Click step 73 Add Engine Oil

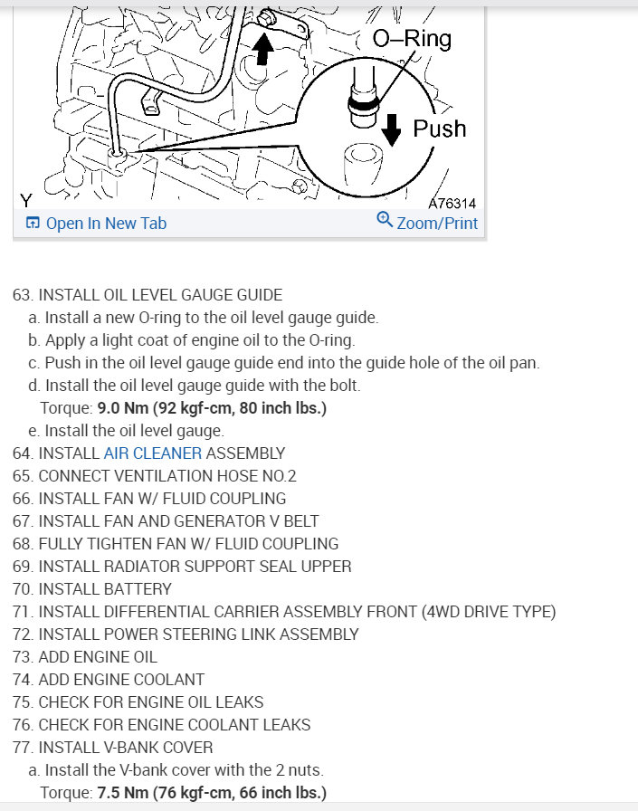coord(85,657)
